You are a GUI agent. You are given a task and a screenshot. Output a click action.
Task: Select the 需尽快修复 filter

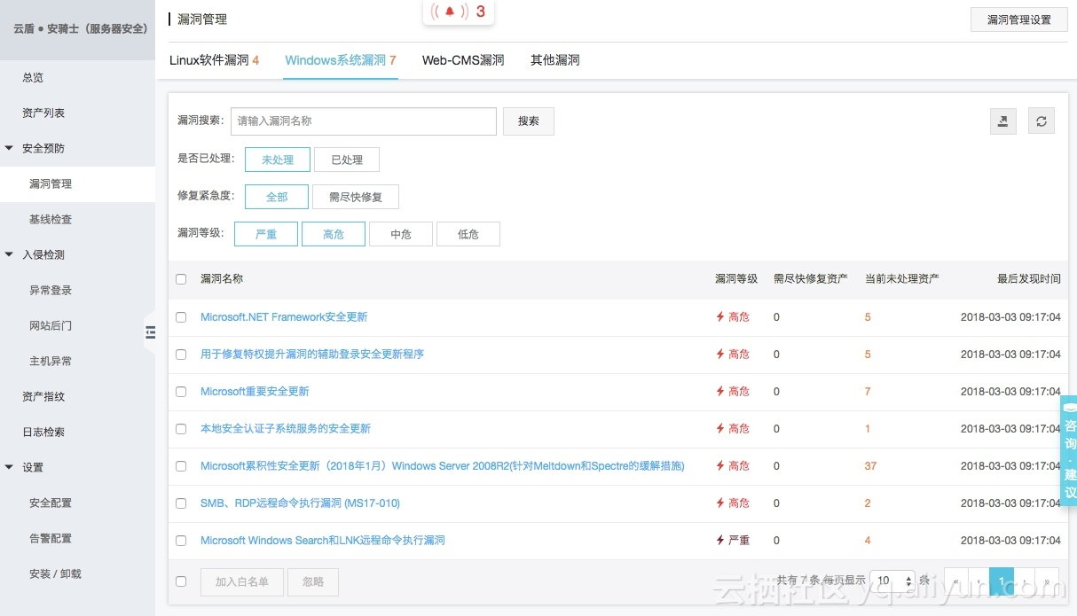pos(356,197)
